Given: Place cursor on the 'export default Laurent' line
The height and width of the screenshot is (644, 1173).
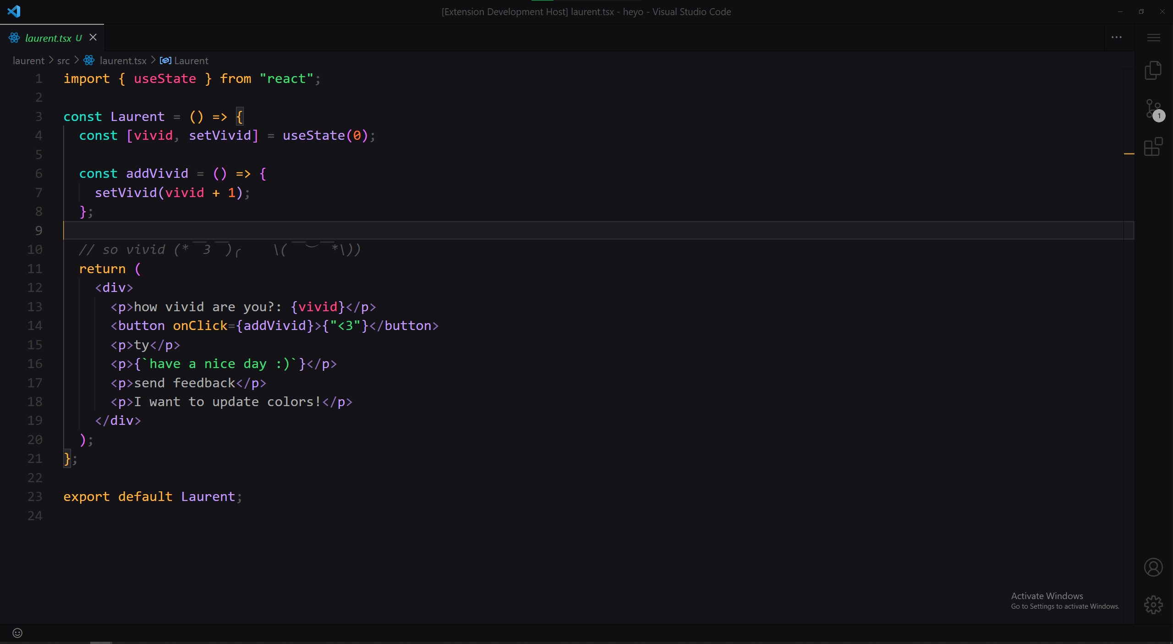Looking at the screenshot, I should (151, 496).
